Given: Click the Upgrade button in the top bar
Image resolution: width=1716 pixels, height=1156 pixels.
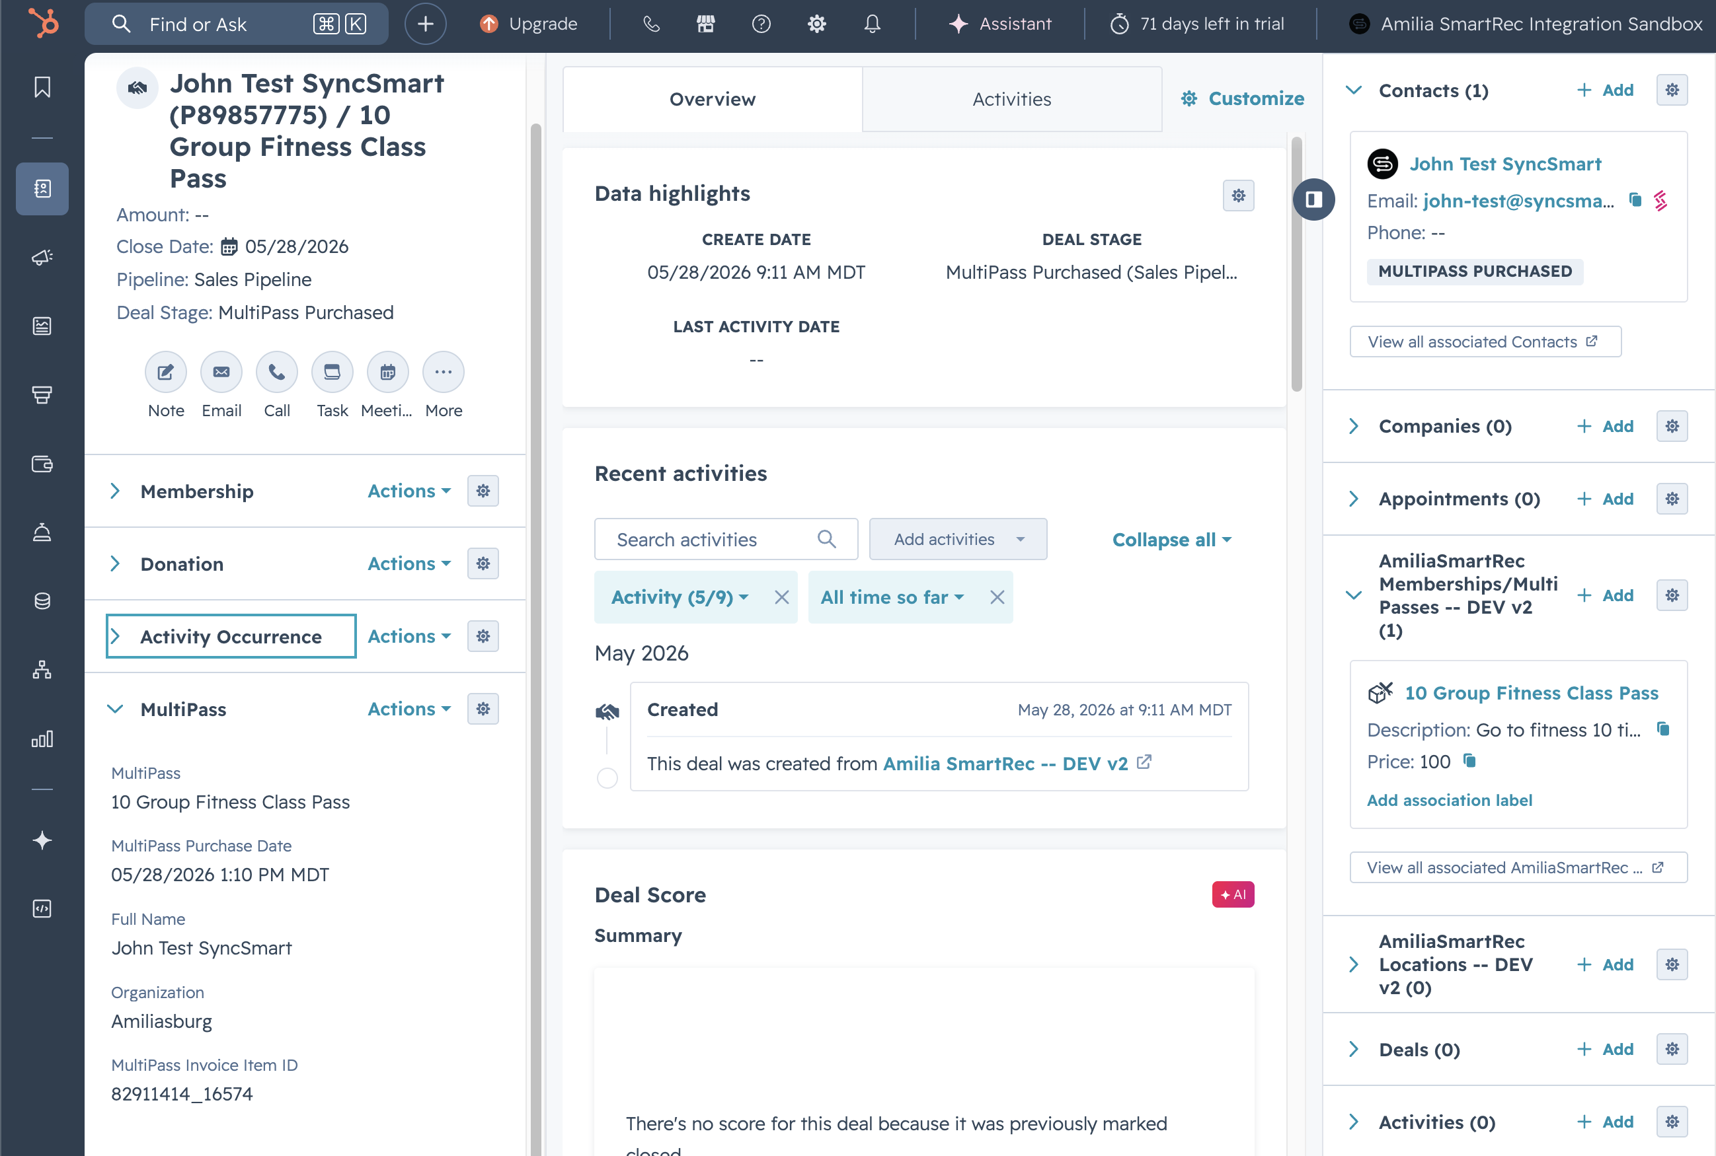Looking at the screenshot, I should click(x=528, y=24).
